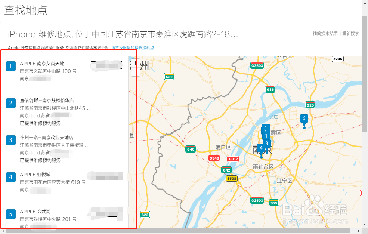Viewport: 368px width, 234px height.
Task: Click the horizontal scrollbar thumb at bottom
Action: click(x=178, y=231)
